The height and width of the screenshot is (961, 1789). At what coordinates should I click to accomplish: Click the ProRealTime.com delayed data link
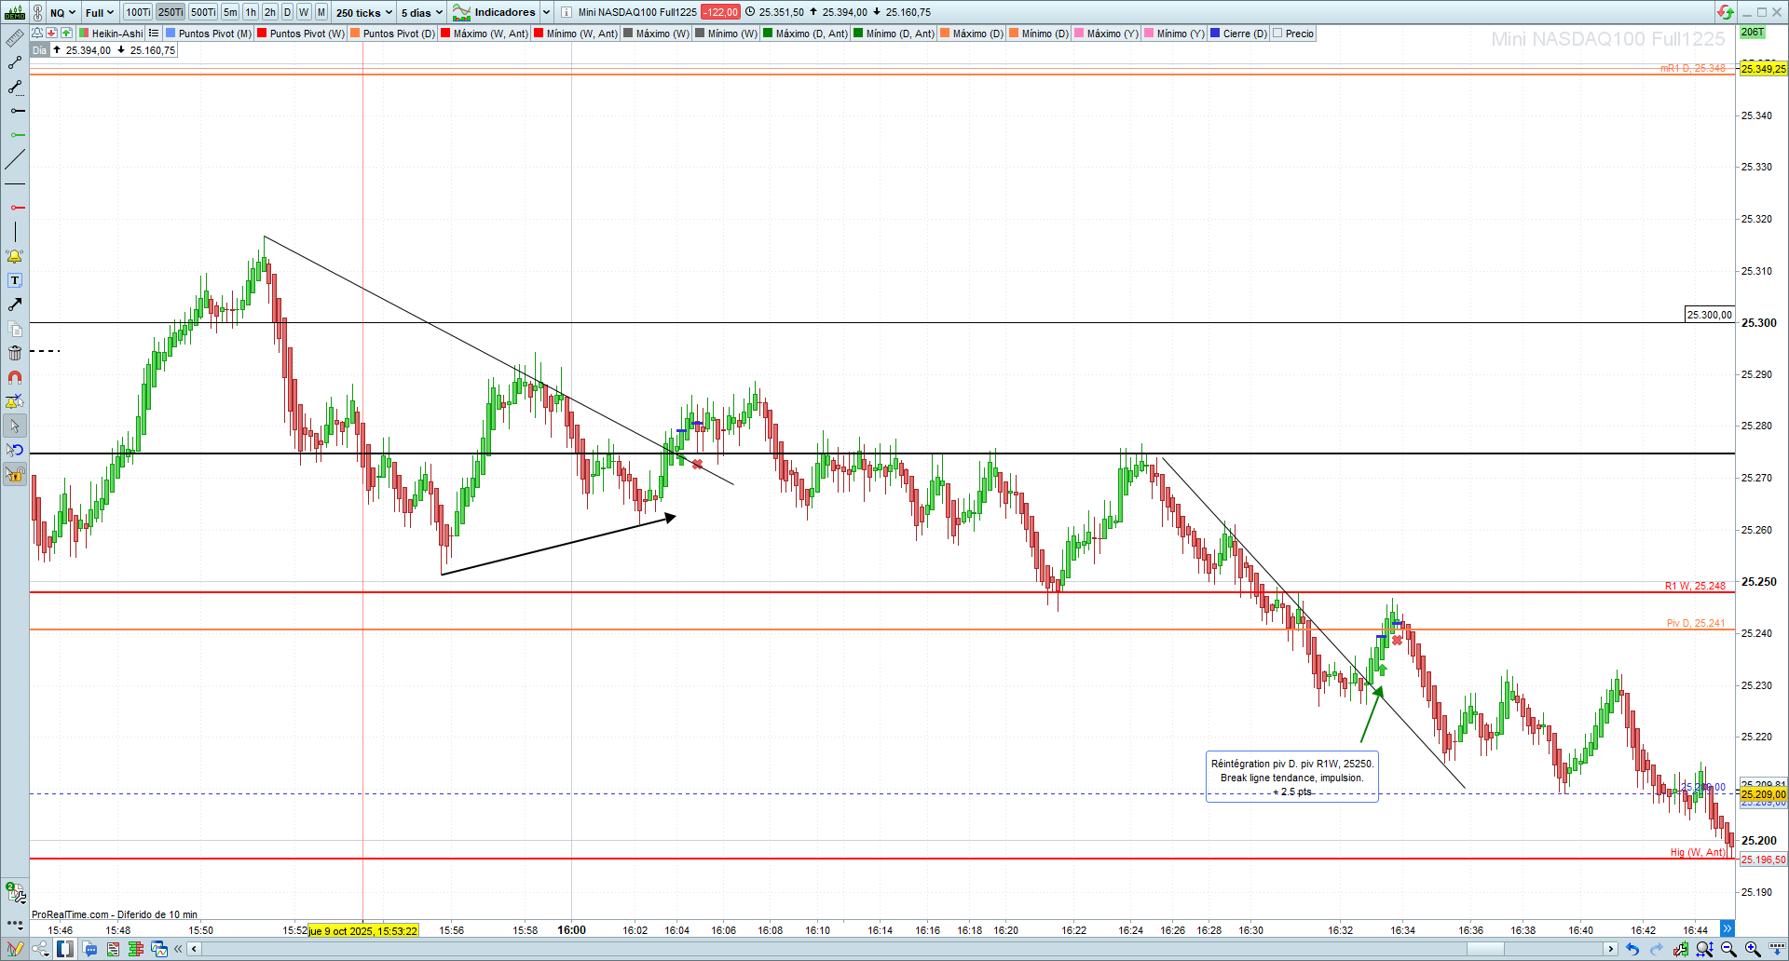[115, 914]
